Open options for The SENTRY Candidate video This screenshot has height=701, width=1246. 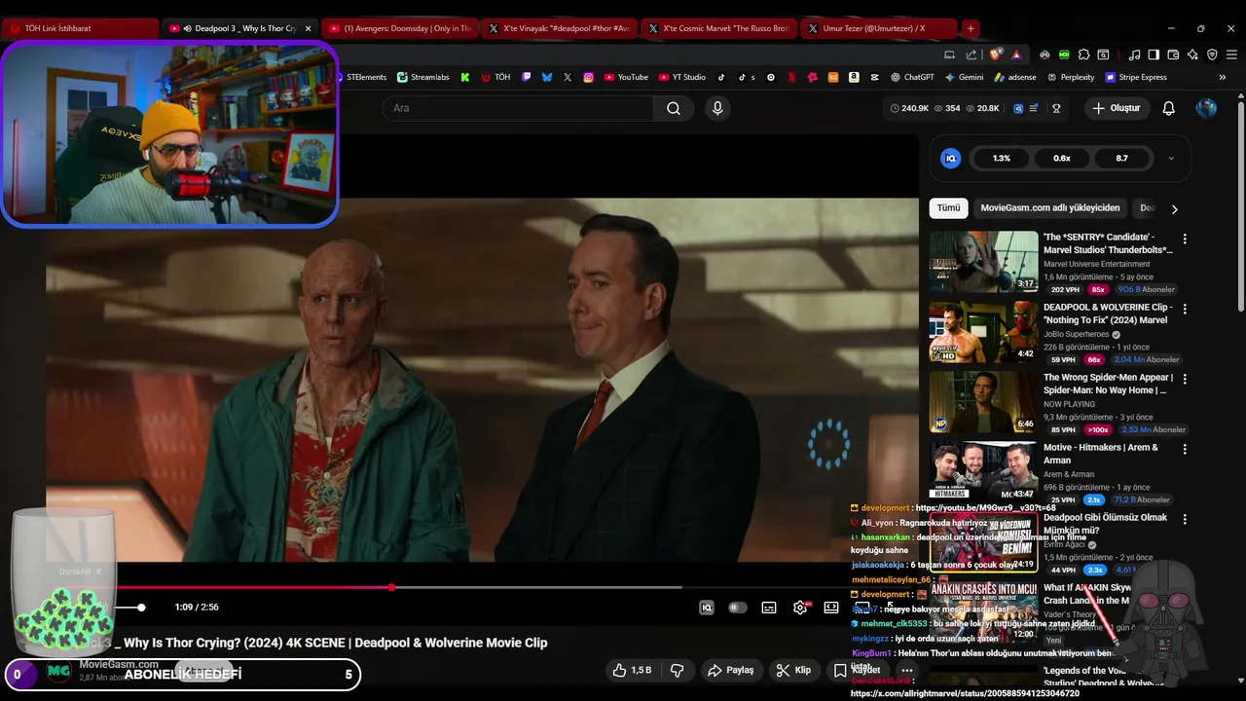(x=1185, y=239)
